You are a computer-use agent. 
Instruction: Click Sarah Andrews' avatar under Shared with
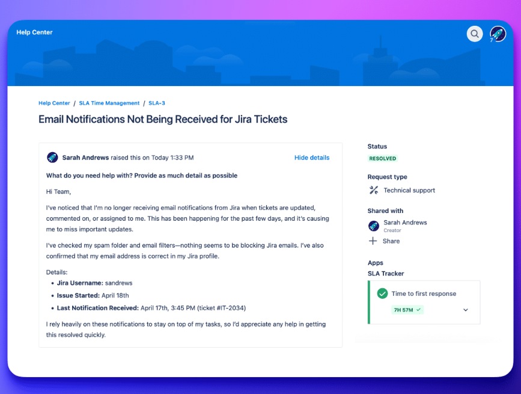(x=373, y=226)
